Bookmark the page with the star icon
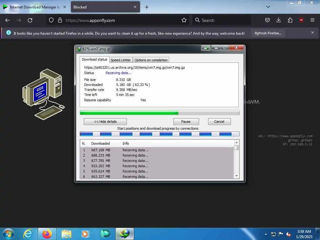320x240 pixels. pyautogui.click(x=184, y=20)
